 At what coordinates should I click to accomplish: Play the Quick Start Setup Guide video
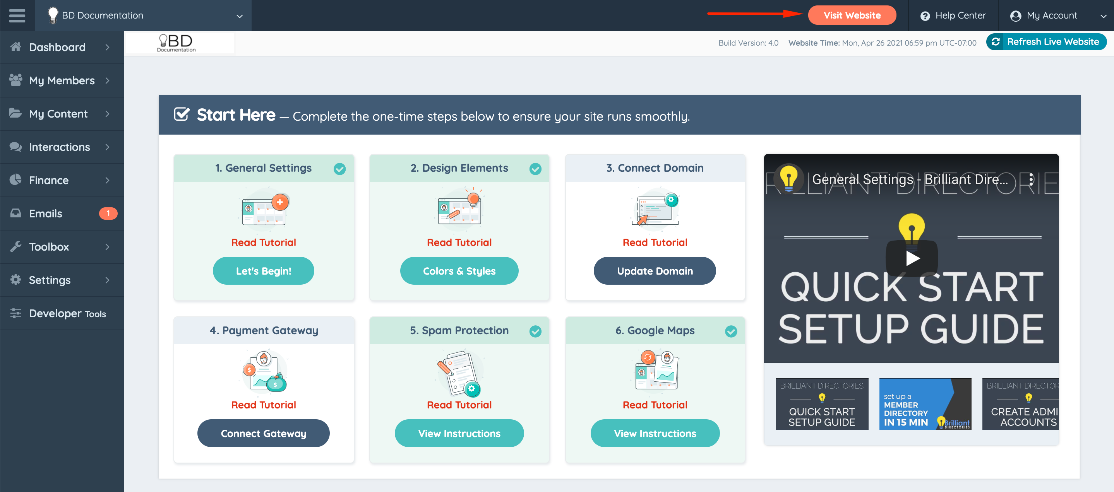912,258
